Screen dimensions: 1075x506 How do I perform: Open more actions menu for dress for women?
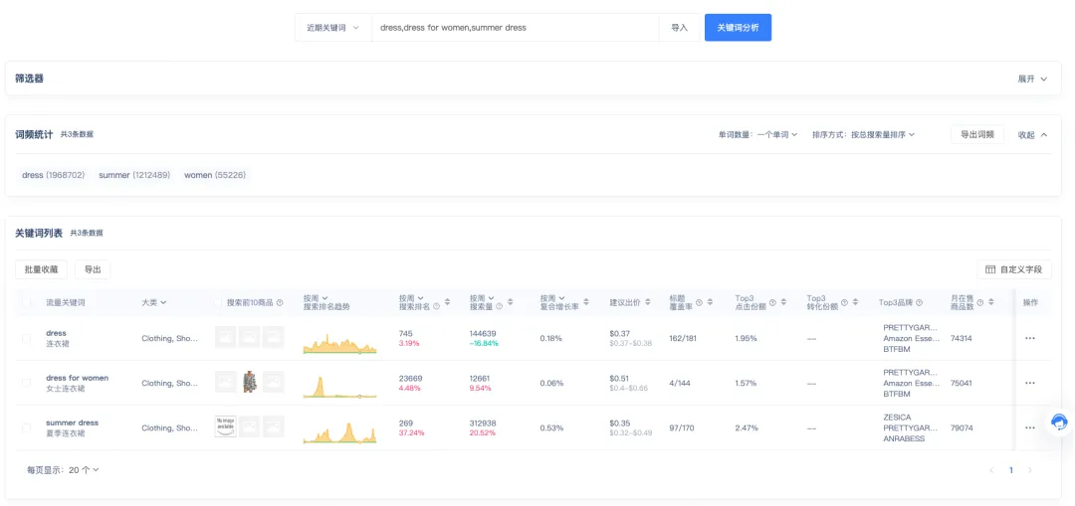point(1030,383)
